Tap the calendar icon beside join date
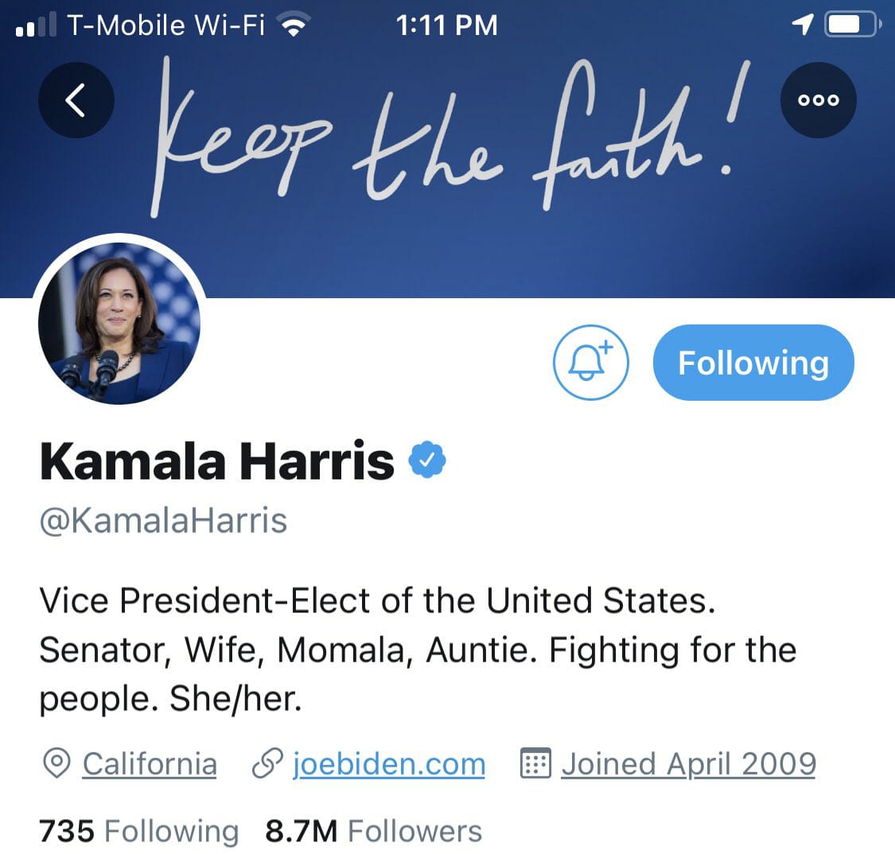Viewport: 895px width, 854px height. click(x=535, y=763)
